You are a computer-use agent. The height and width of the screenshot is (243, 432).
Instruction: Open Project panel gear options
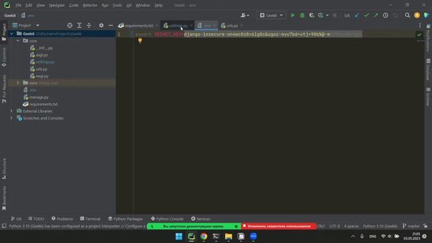[x=101, y=26]
